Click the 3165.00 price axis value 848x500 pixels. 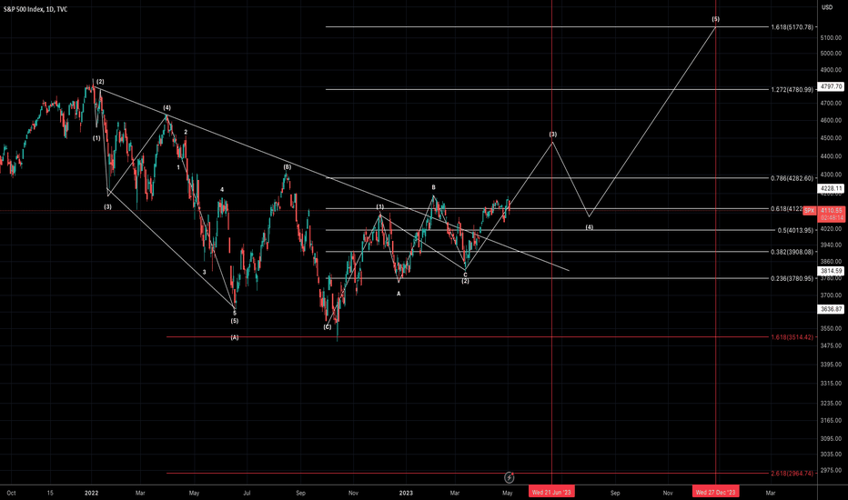tap(831, 421)
